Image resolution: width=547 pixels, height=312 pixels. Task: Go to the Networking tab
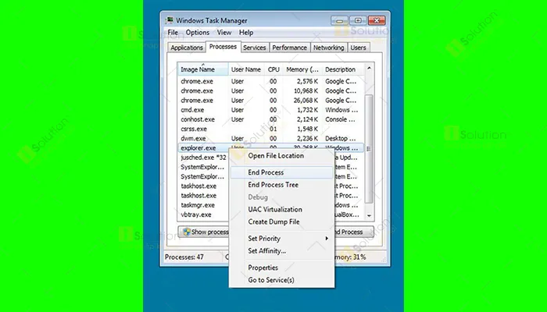pyautogui.click(x=328, y=48)
